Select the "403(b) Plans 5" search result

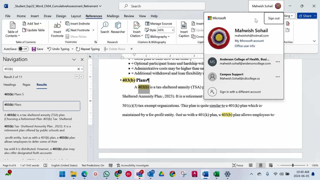41,94
